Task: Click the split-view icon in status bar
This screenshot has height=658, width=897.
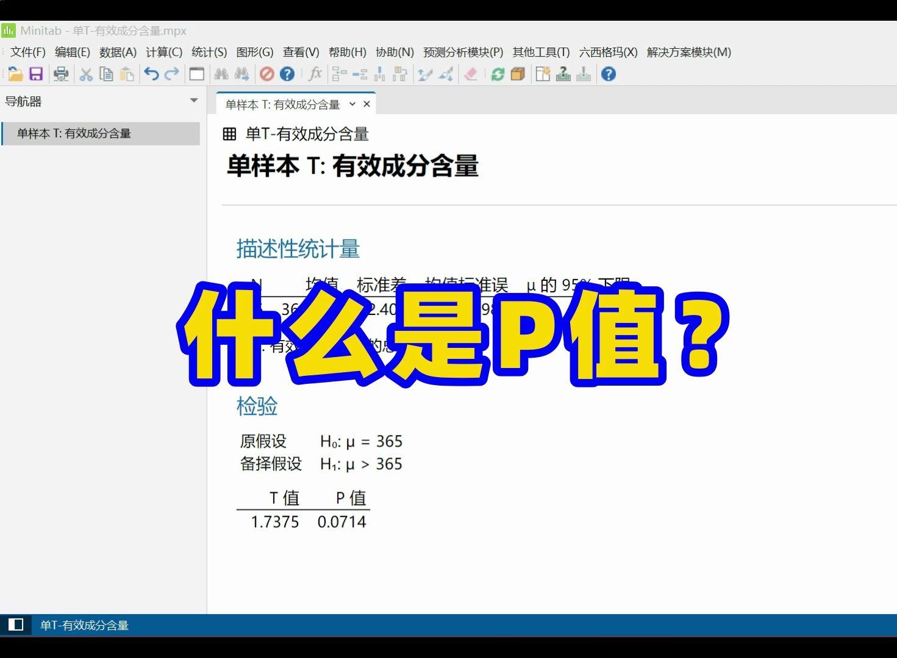Action: click(x=15, y=624)
